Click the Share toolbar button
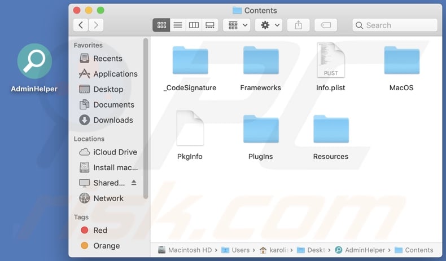 point(299,25)
